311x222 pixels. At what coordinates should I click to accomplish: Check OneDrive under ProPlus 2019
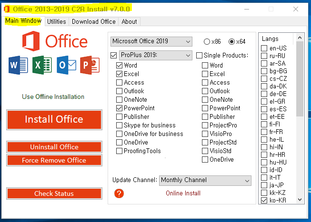tap(119, 143)
